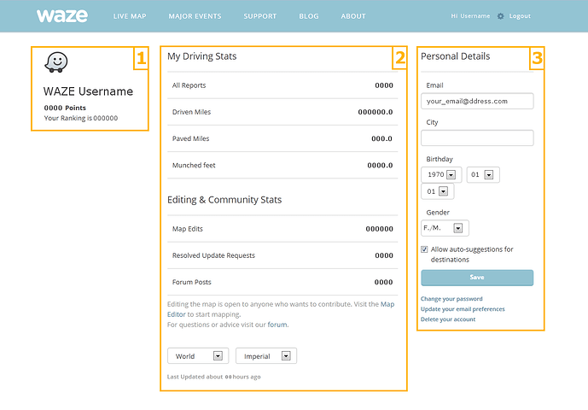Image resolution: width=588 pixels, height=410 pixels.
Task: Navigate to the Blog
Action: click(x=309, y=16)
